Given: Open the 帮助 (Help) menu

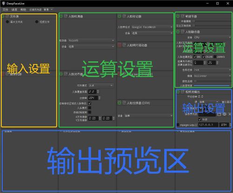Looking at the screenshot, I should click(x=23, y=10).
